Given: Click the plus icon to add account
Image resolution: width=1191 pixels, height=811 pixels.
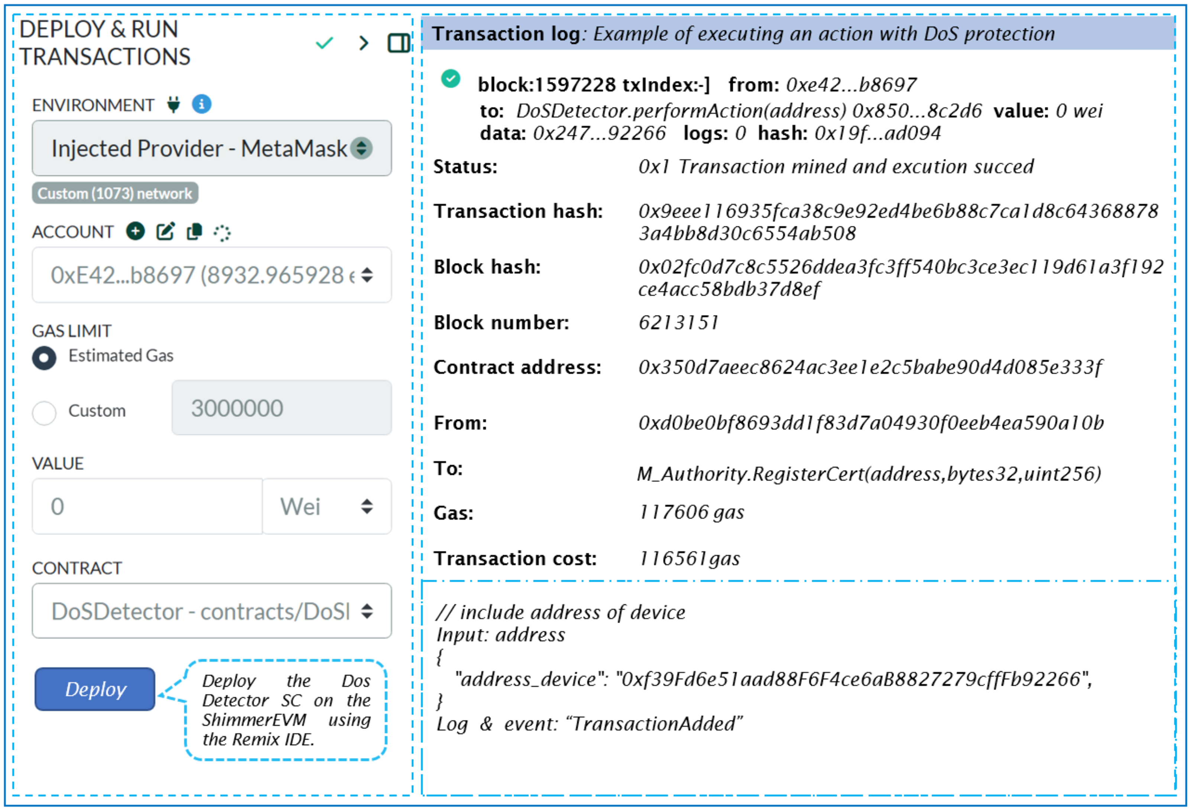Looking at the screenshot, I should coord(135,231).
